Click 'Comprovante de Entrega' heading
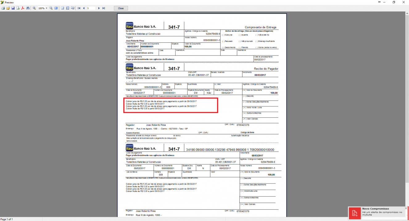 click(261, 27)
